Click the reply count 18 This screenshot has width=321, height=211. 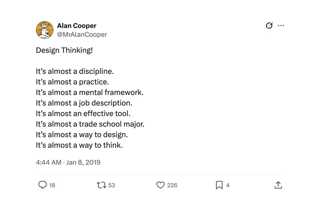[x=52, y=185]
